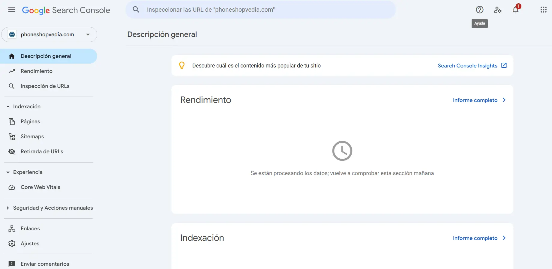Click the hidden-eye icon beside Retirada de URLs
Viewport: 552px width, 269px height.
pyautogui.click(x=12, y=151)
